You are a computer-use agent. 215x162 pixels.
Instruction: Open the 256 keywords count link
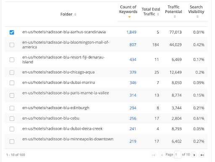tap(133, 118)
